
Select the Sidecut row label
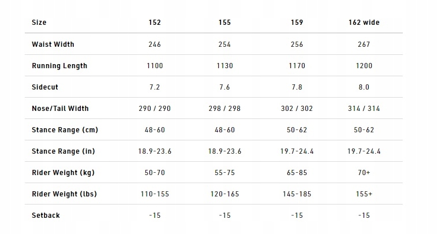45,87
